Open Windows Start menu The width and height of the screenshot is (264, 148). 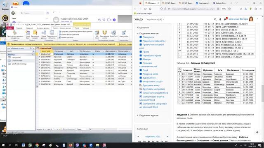[3, 145]
